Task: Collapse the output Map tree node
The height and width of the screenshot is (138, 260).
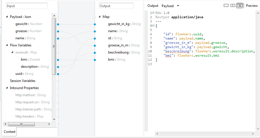Action: [99, 17]
